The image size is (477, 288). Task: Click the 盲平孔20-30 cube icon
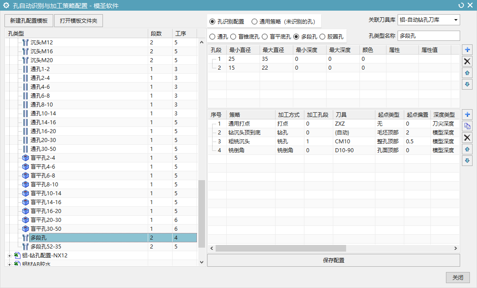coord(26,220)
